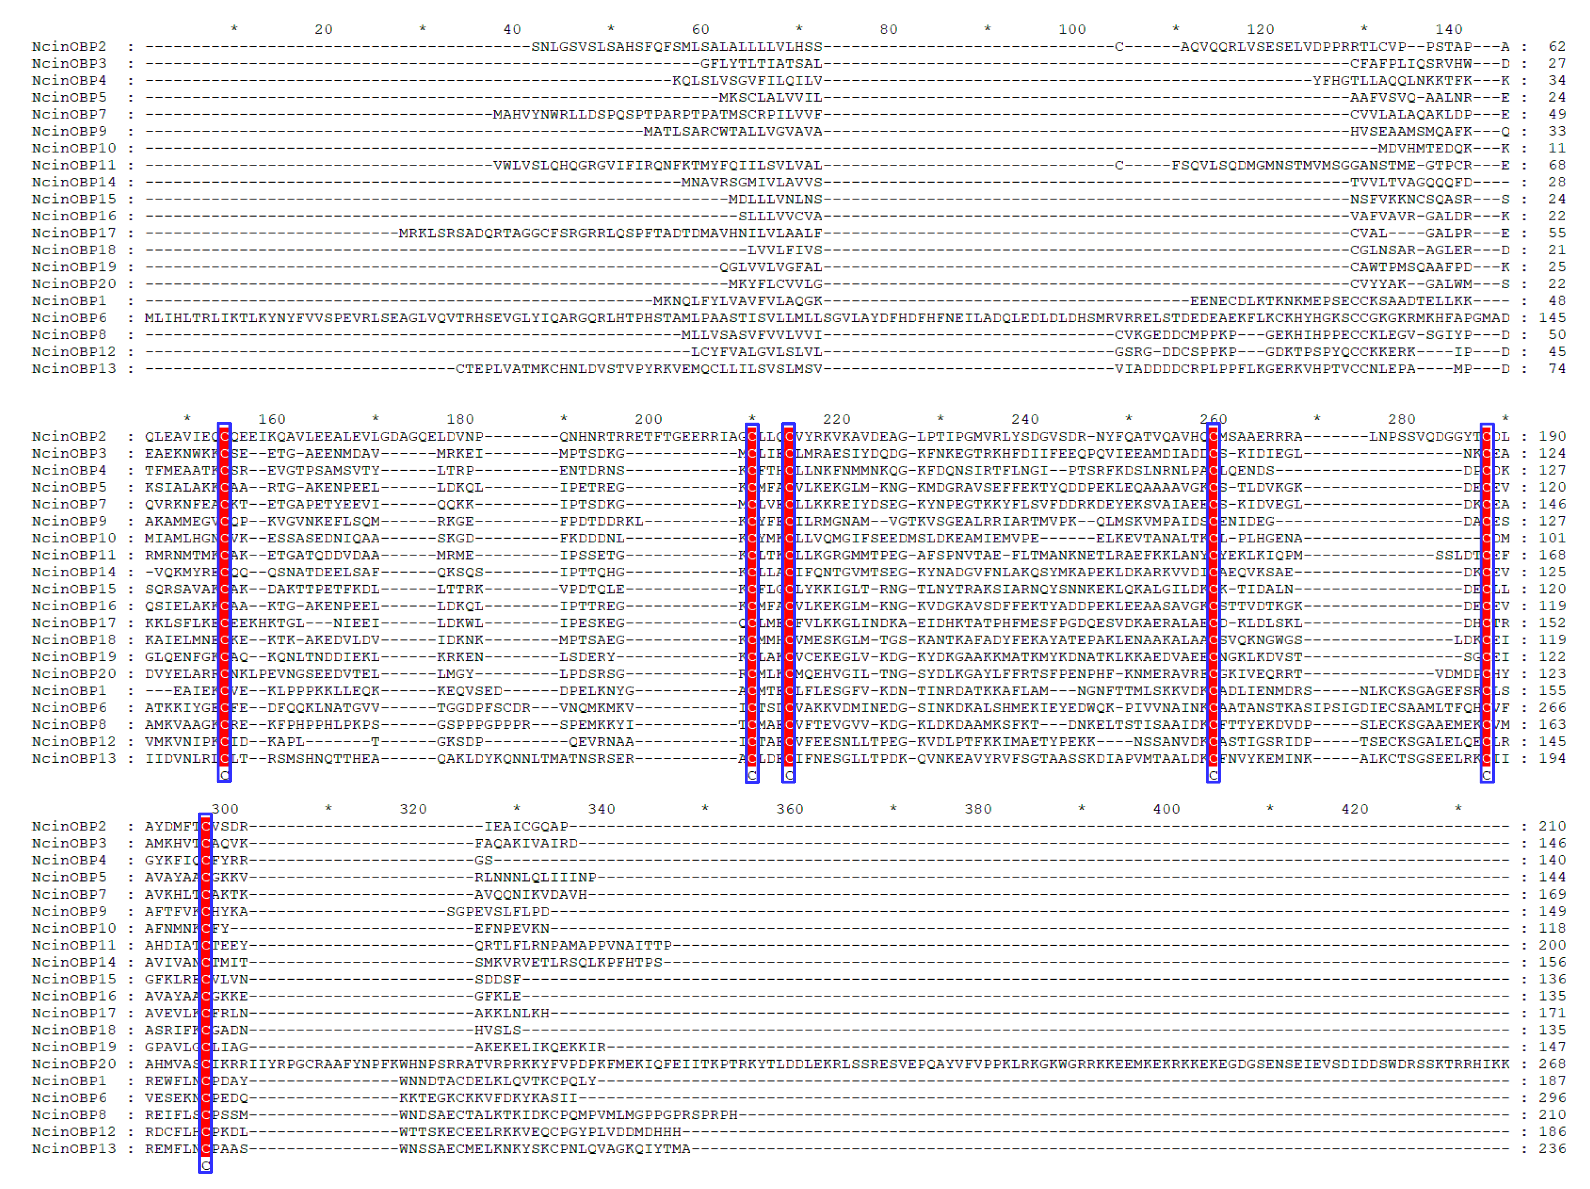Viewport: 1590px width, 1189px height.
Task: Click consensus C below rightmost blue box, middle block
Action: click(1487, 776)
